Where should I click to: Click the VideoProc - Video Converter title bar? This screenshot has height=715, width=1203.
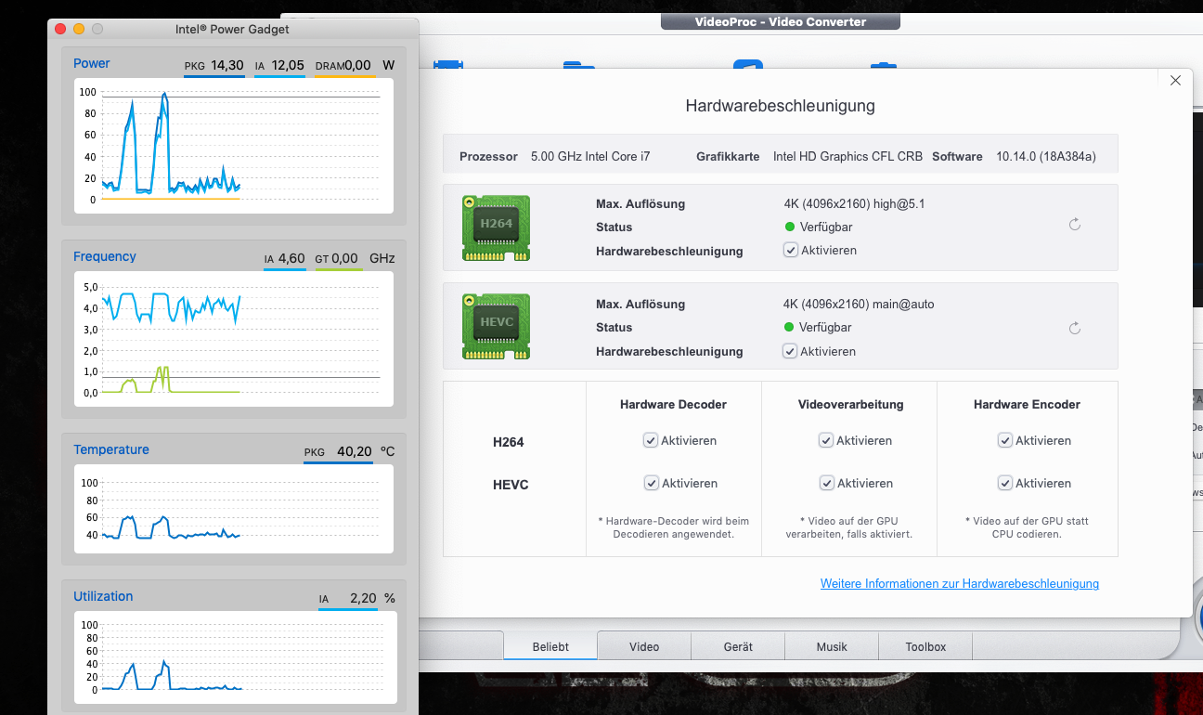point(781,21)
